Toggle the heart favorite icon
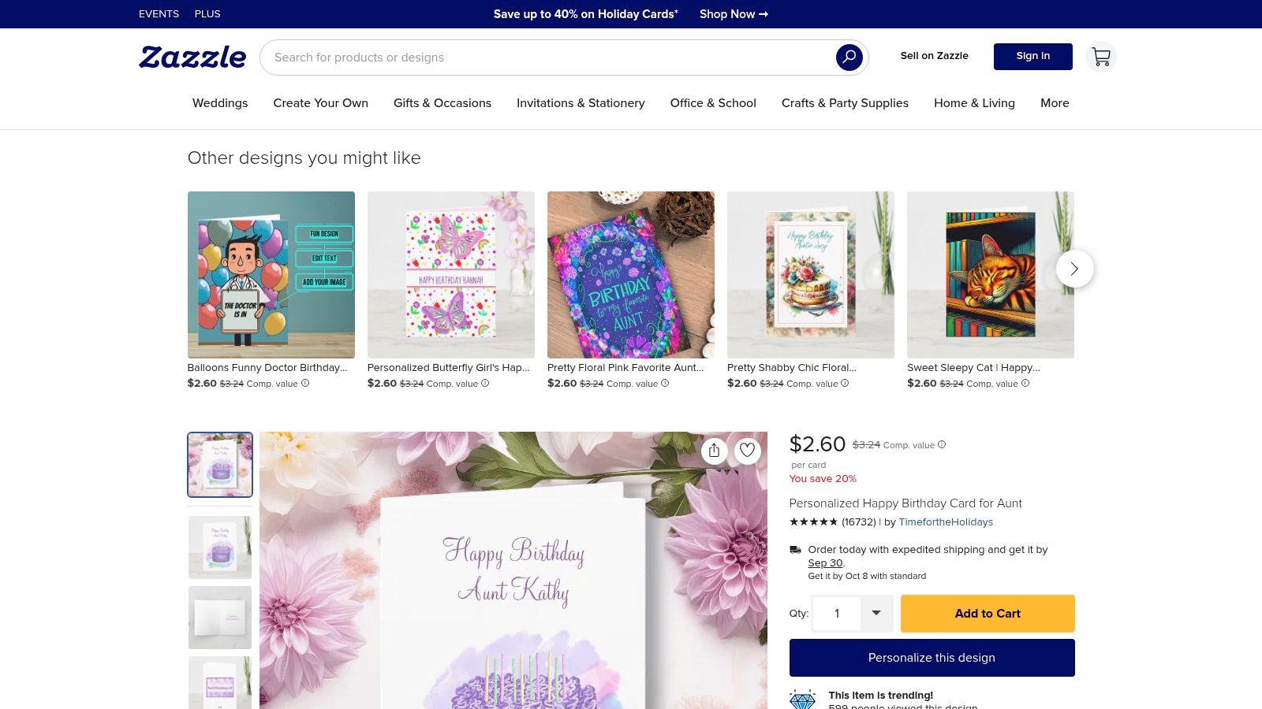 click(747, 450)
